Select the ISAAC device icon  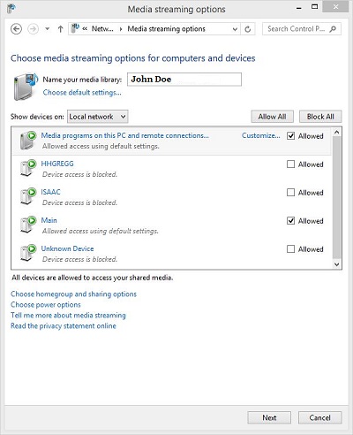[28, 196]
